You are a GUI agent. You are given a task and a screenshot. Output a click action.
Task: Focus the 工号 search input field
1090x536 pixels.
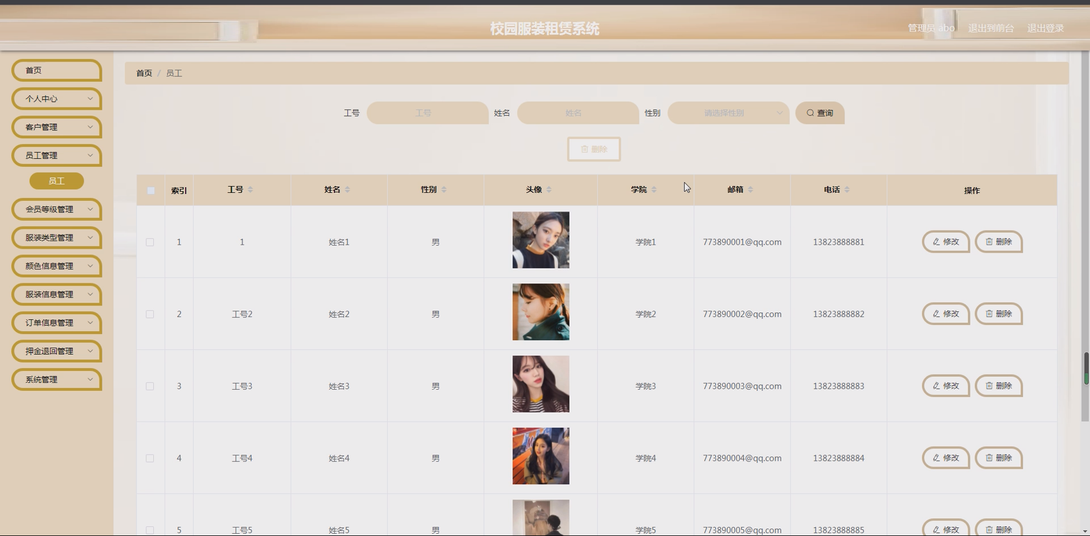(427, 113)
